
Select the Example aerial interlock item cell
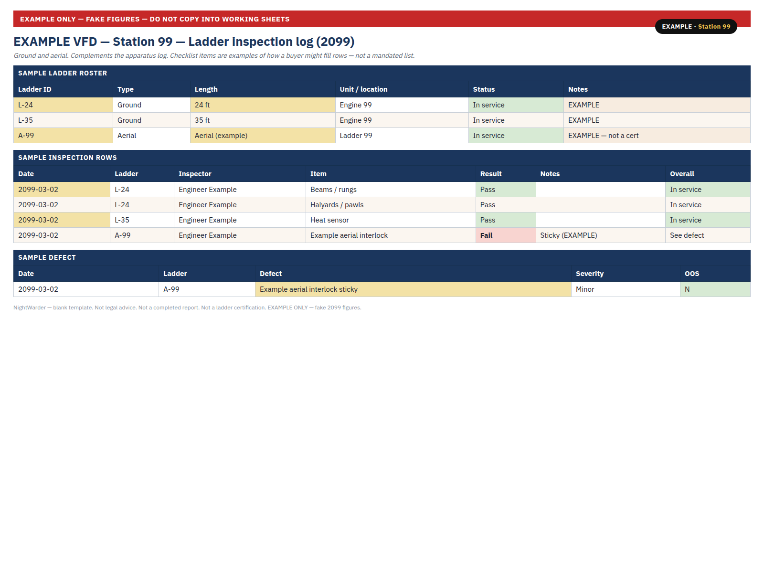pyautogui.click(x=391, y=235)
